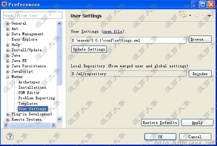Image resolution: width=217 pixels, height=146 pixels.
Task: Click the horizontal scroll right arrow
Action: pyautogui.click(x=53, y=125)
